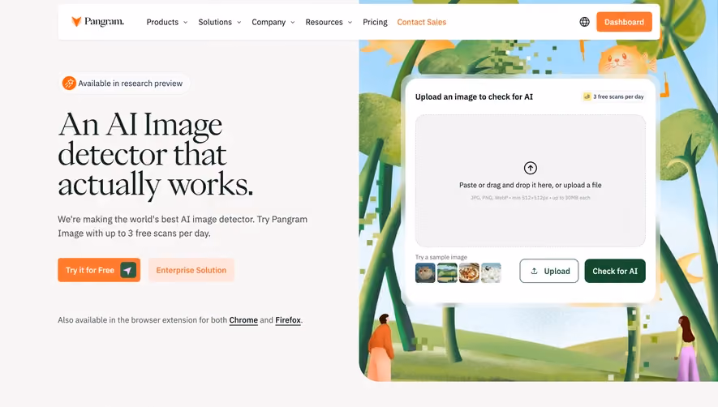Expand the Company dropdown menu
Screen dimensions: 718x407
(x=273, y=22)
